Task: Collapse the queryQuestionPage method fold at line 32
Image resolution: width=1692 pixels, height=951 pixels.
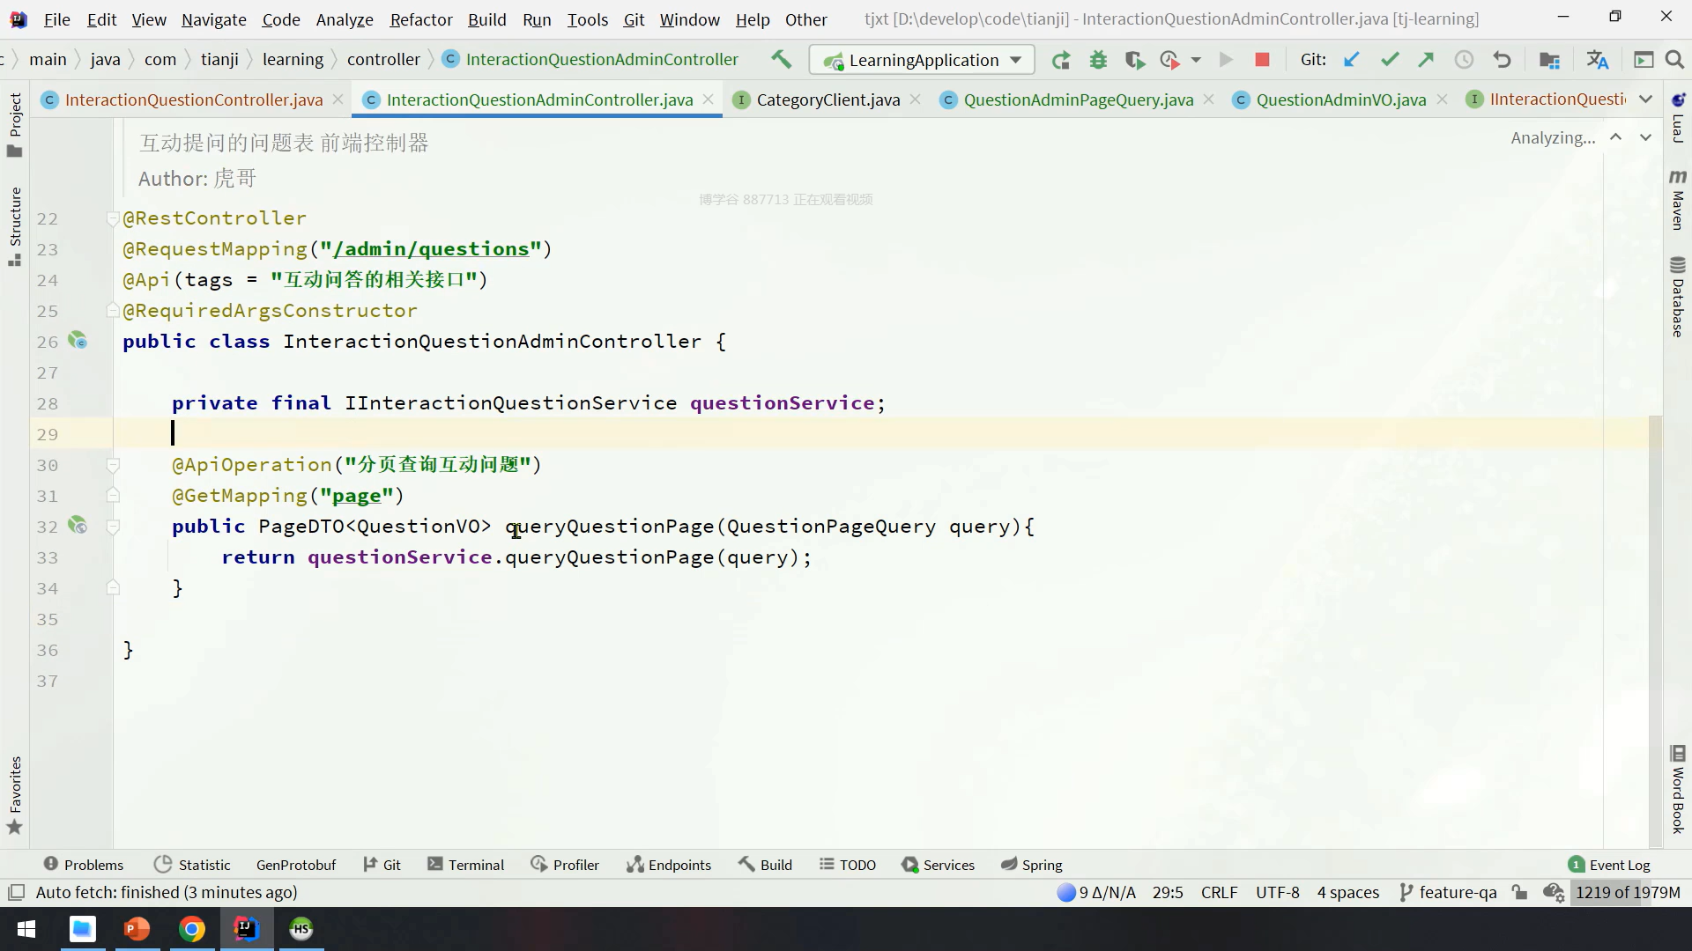Action: [113, 527]
